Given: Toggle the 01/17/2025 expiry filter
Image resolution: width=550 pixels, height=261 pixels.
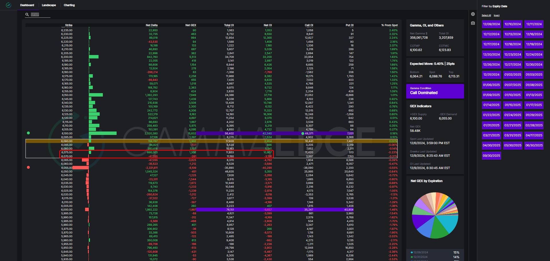Looking at the screenshot, I should 534,105.
